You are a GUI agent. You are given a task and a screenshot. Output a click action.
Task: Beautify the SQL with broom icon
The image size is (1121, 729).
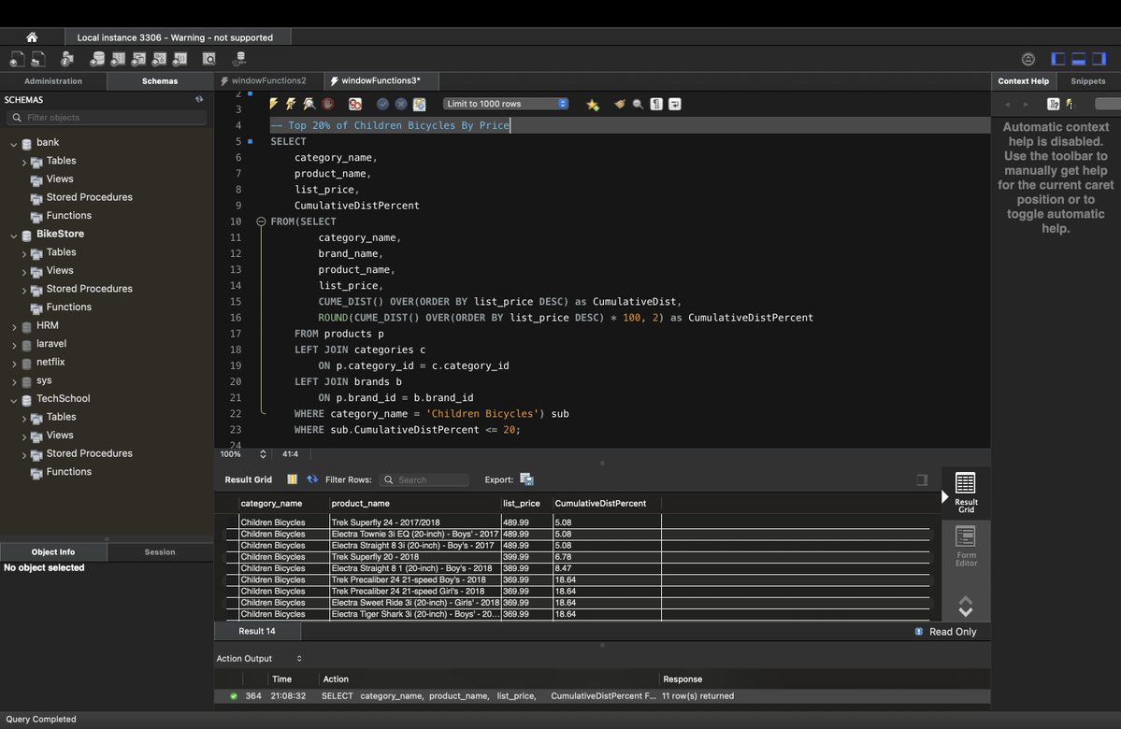point(619,105)
